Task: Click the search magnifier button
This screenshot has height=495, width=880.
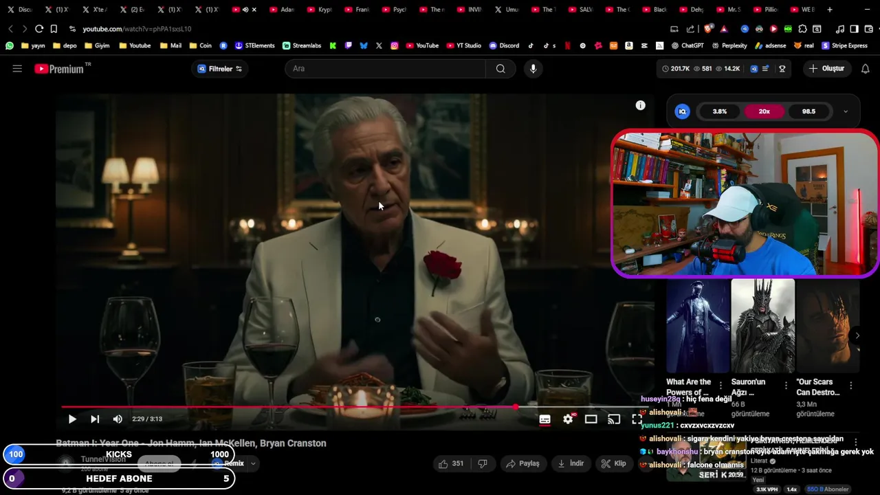Action: (500, 69)
